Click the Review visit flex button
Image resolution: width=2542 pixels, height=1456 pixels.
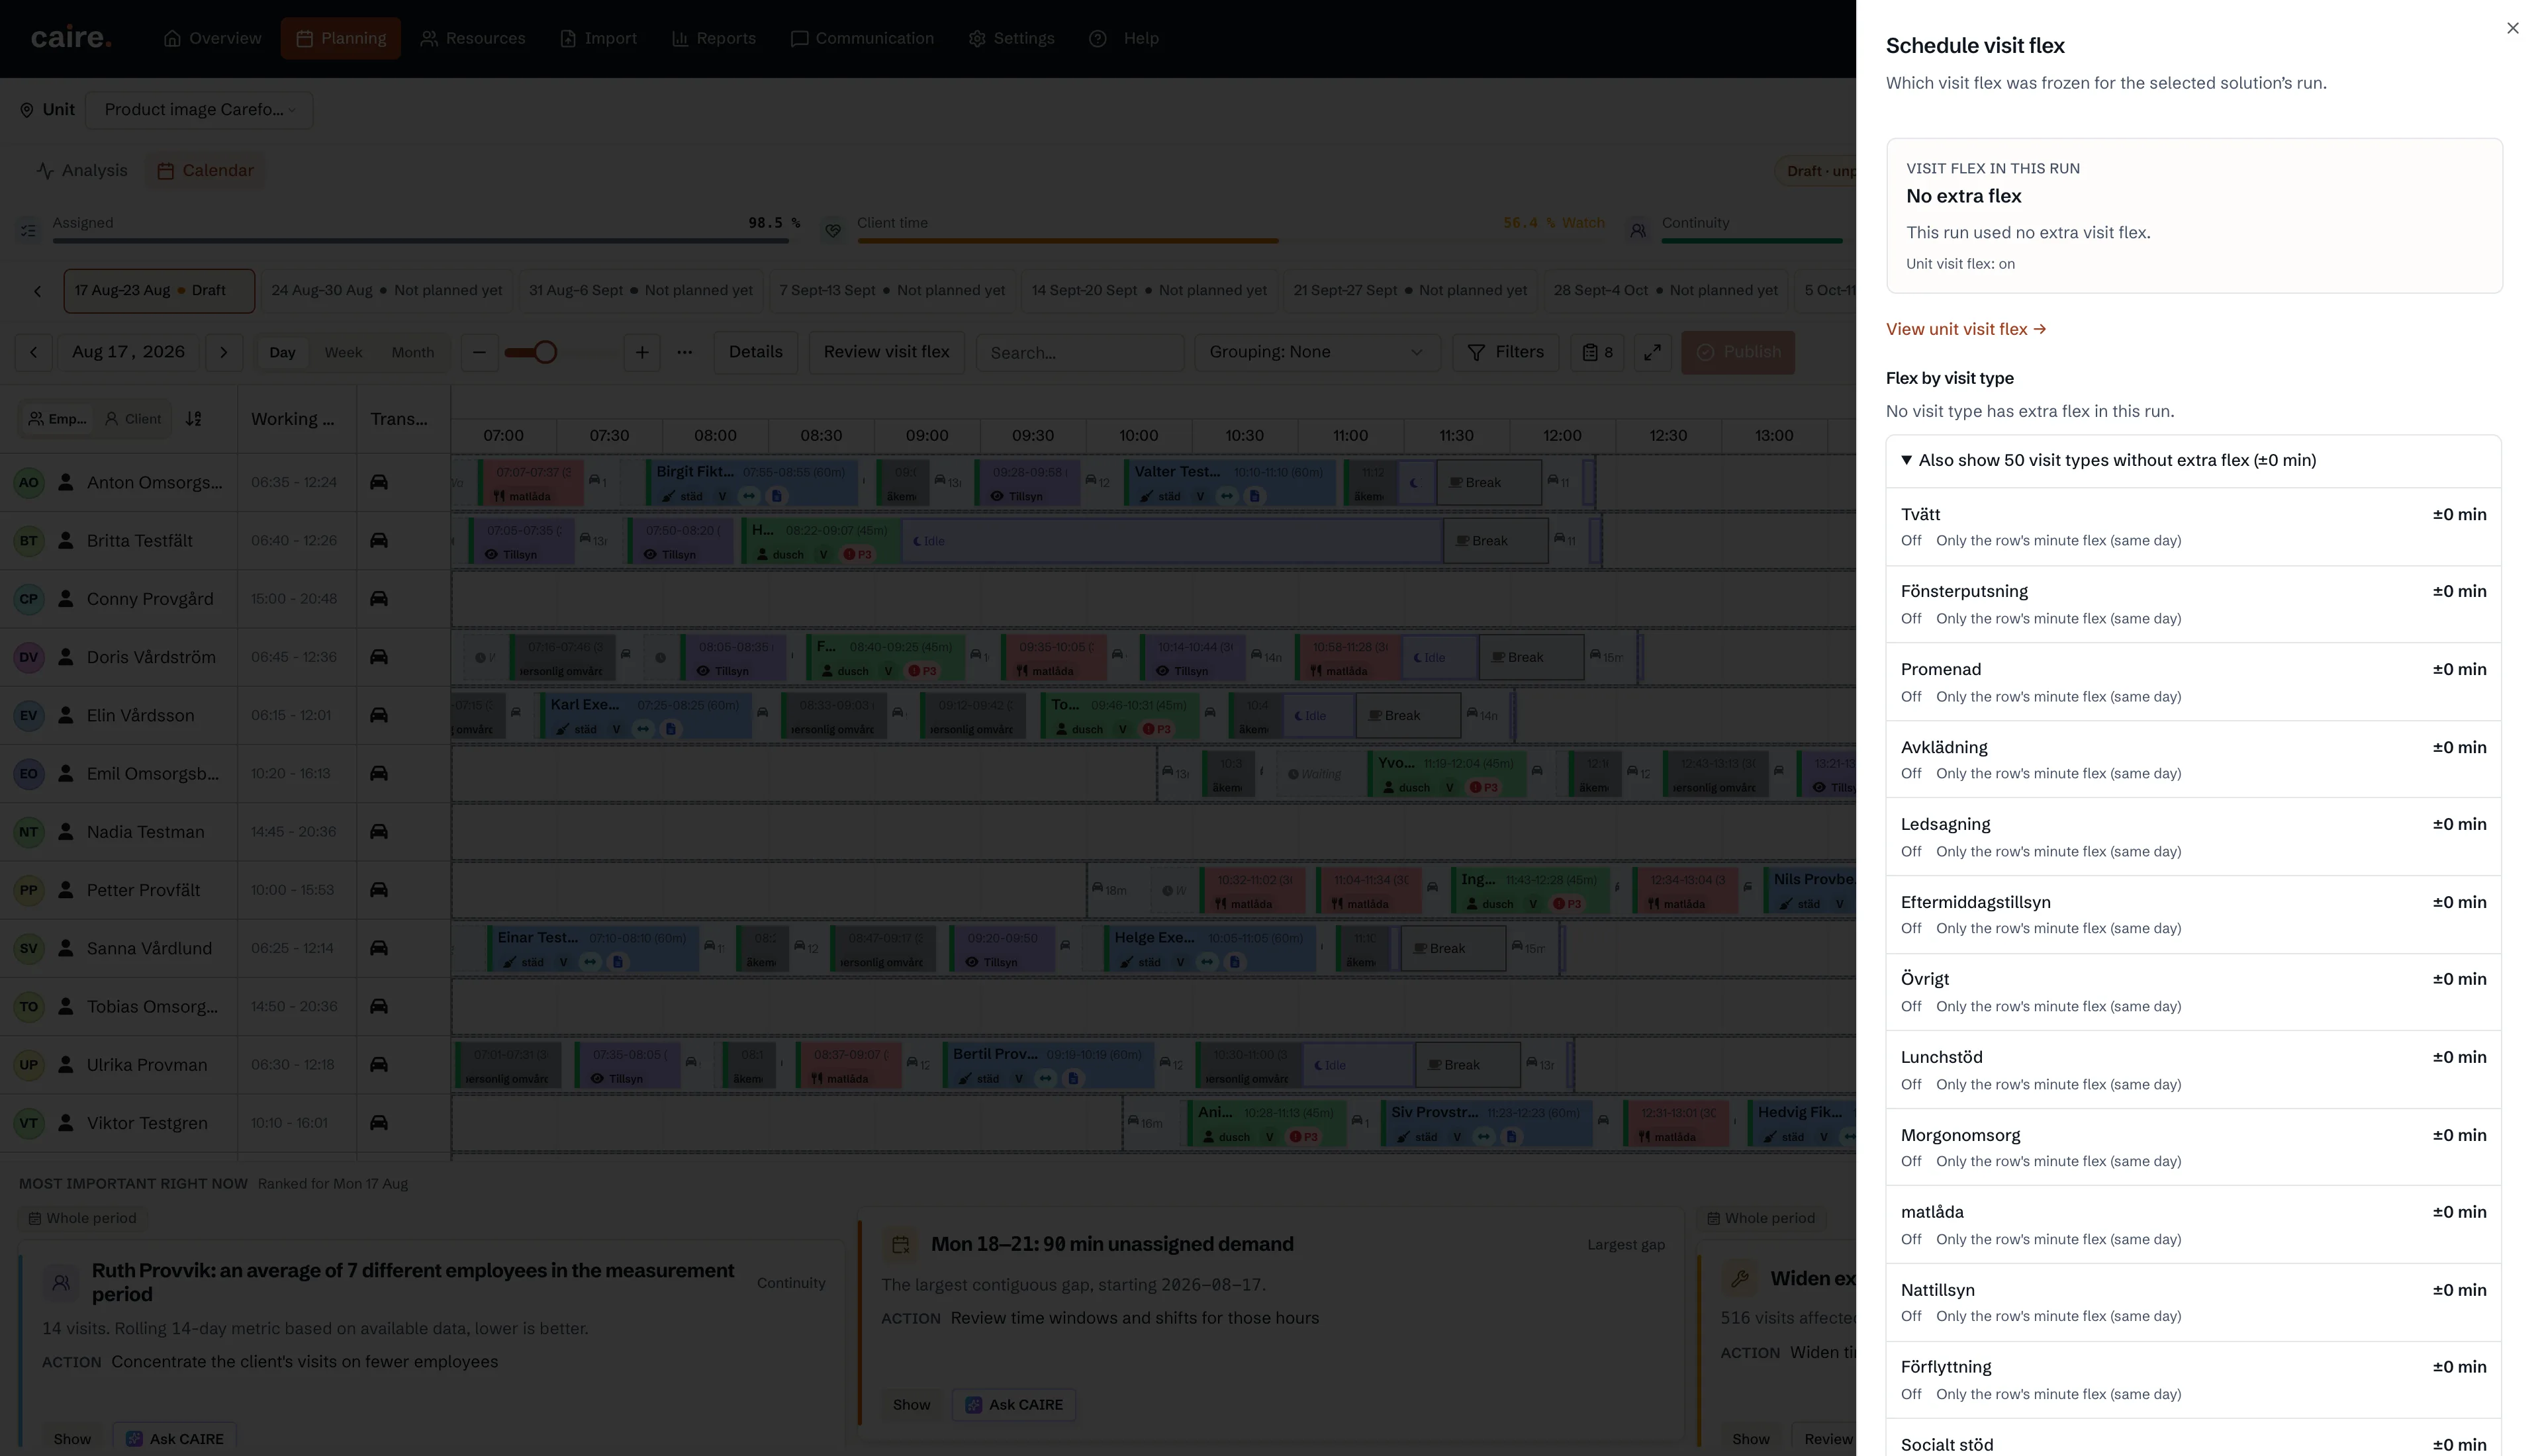click(x=886, y=352)
